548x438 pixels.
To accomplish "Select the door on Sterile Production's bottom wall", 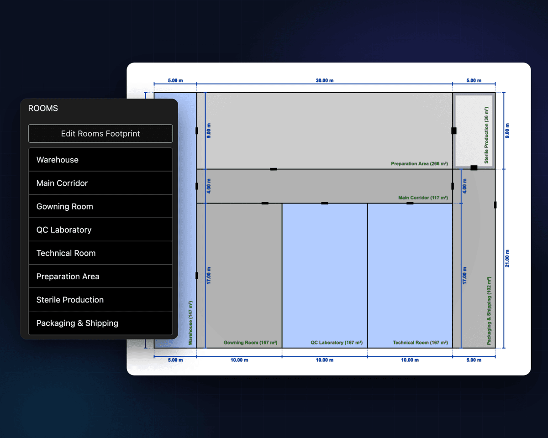I will 474,168.
